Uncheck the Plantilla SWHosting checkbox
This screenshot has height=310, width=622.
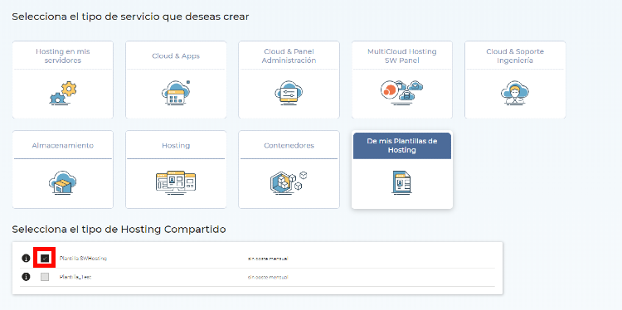(x=45, y=259)
